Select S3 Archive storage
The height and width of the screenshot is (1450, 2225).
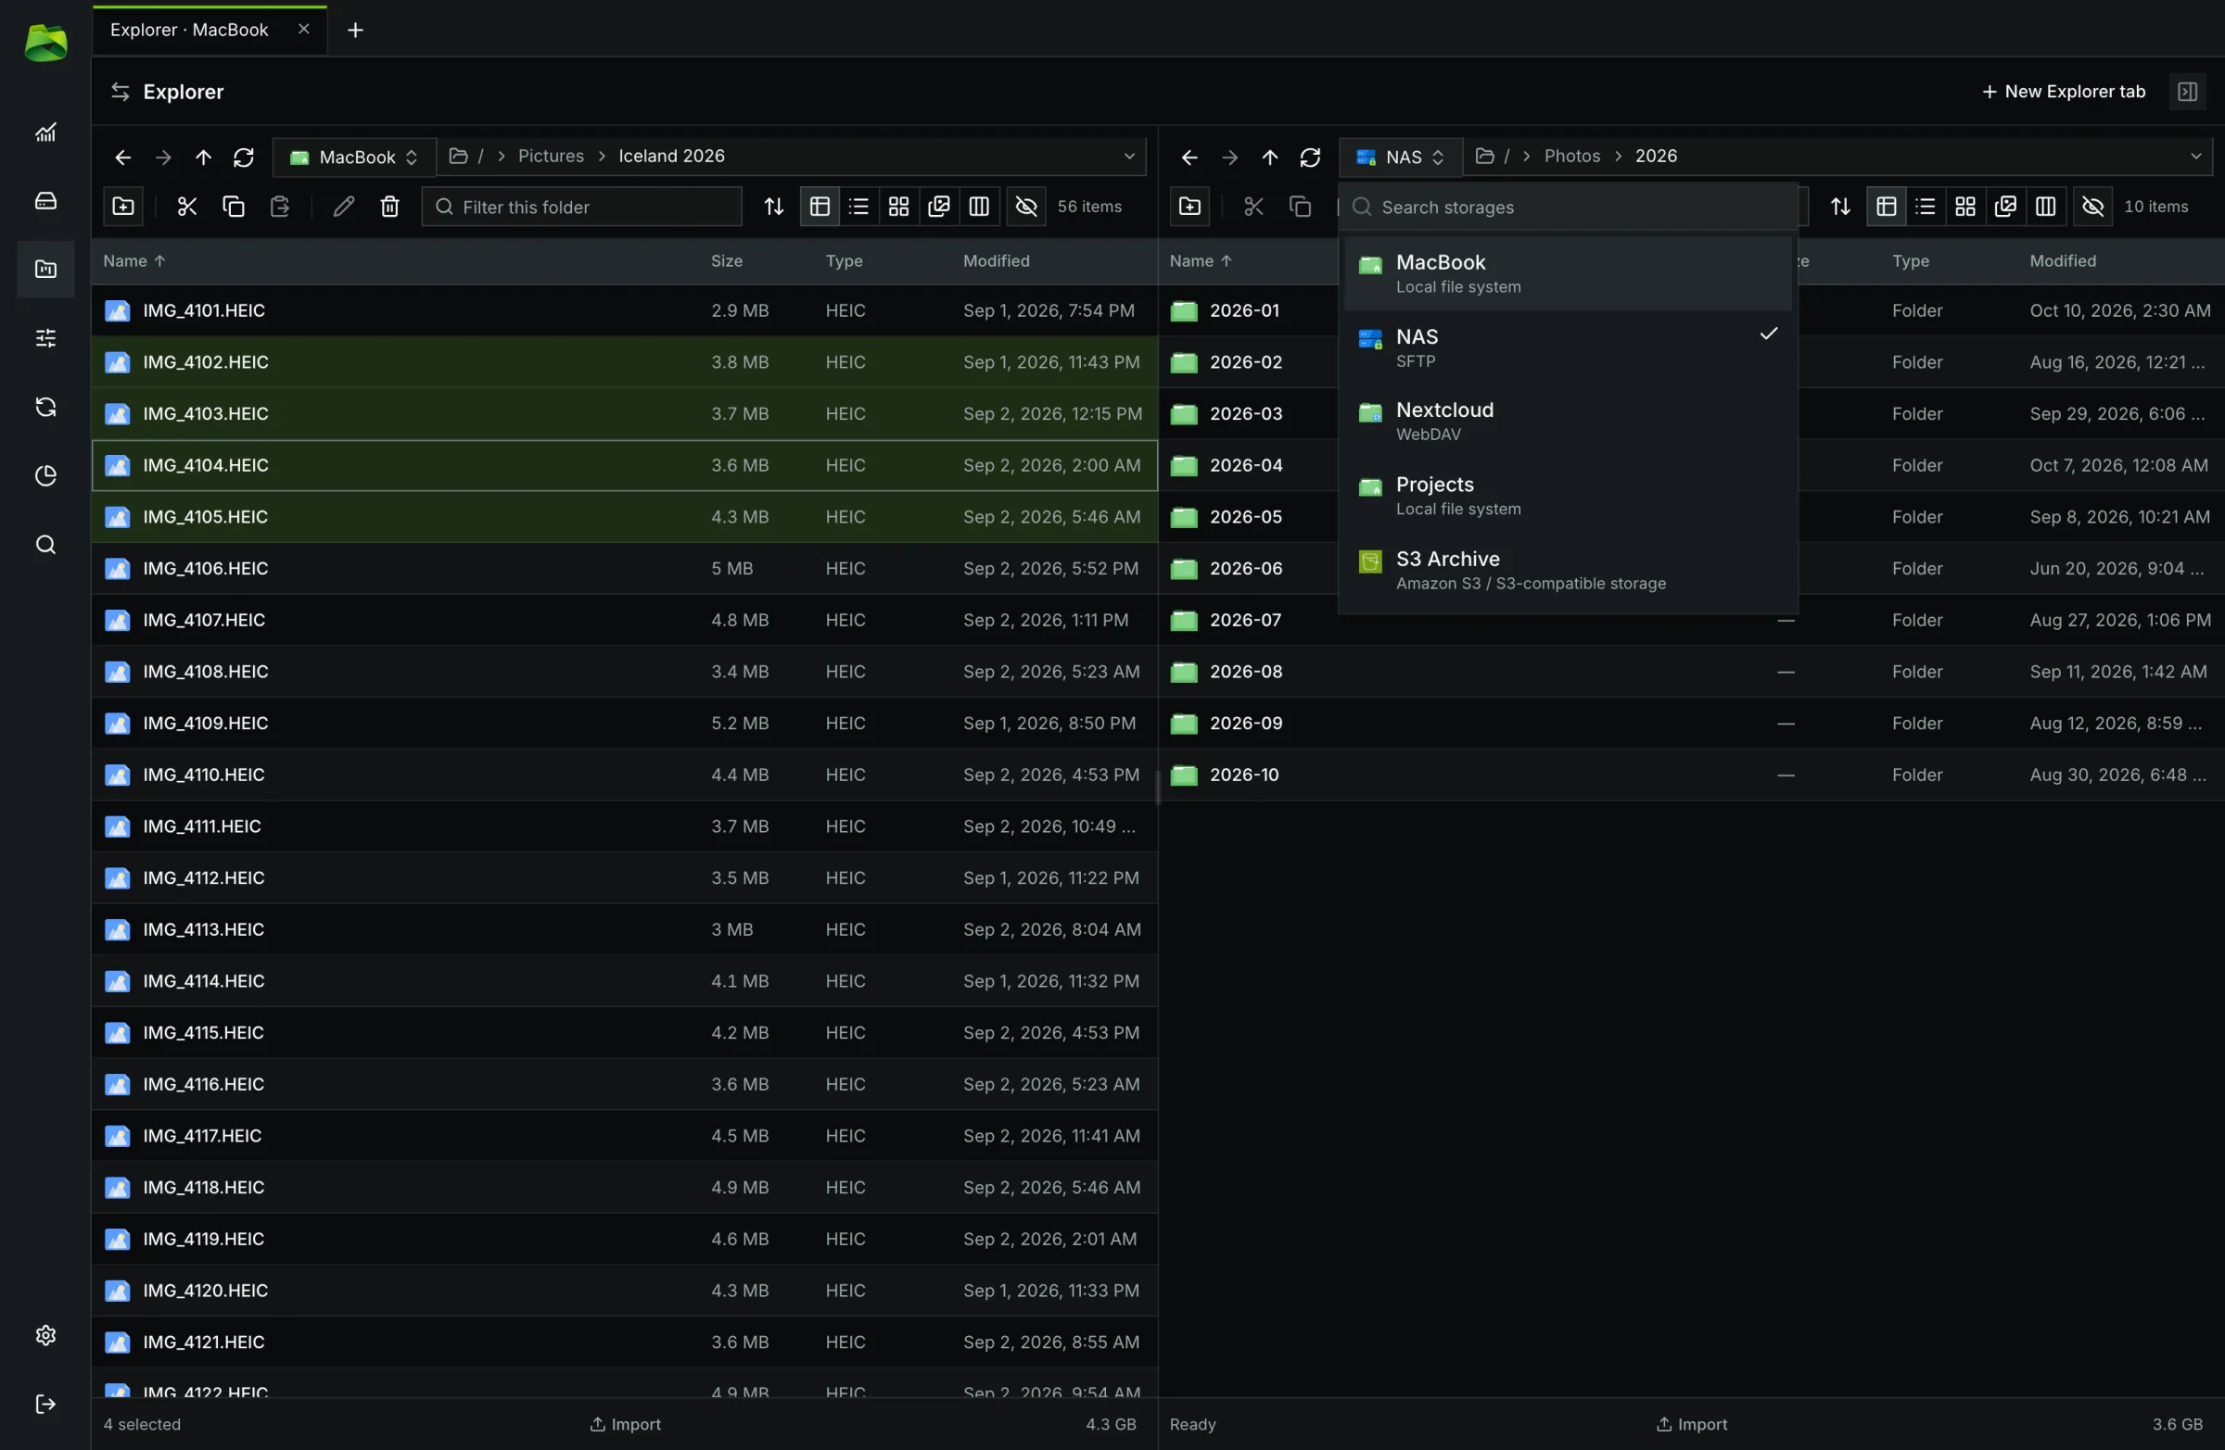pyautogui.click(x=1568, y=570)
